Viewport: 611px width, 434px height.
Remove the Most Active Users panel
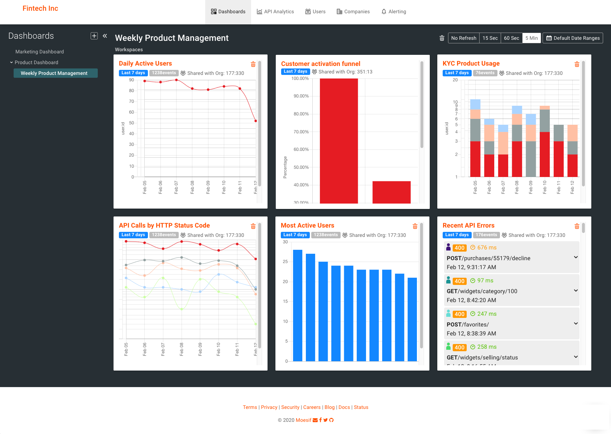pos(415,226)
